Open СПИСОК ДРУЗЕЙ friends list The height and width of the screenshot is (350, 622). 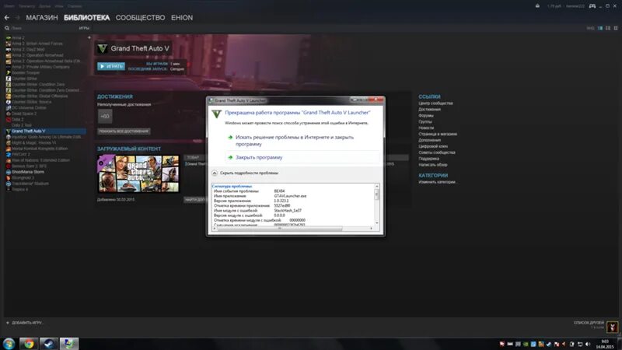(x=589, y=323)
